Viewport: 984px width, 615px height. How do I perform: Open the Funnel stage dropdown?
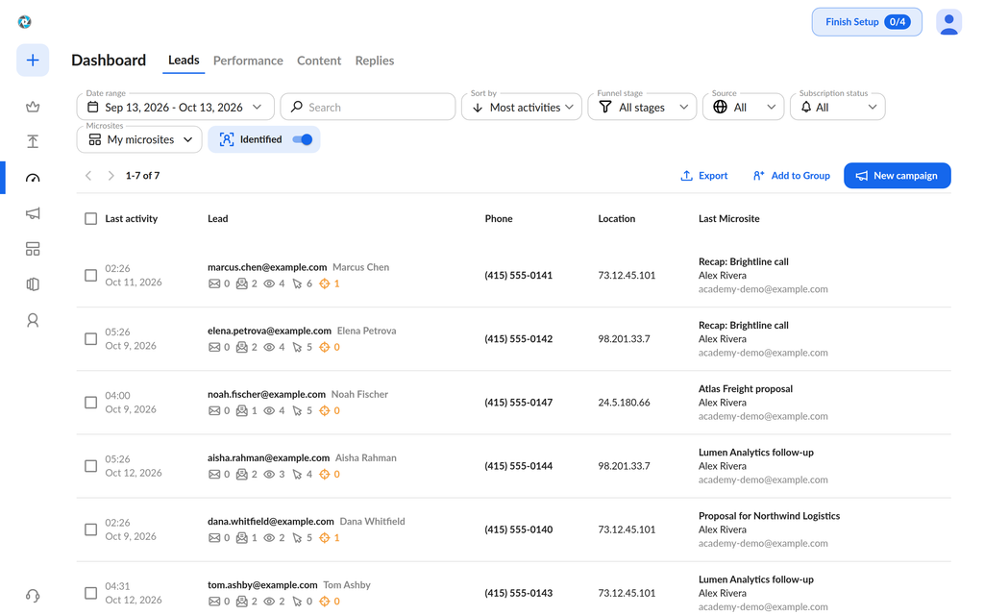pos(642,107)
